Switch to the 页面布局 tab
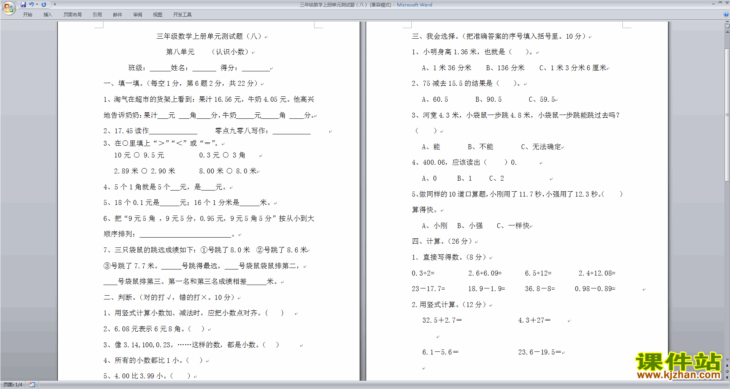730x389 pixels. click(x=73, y=15)
